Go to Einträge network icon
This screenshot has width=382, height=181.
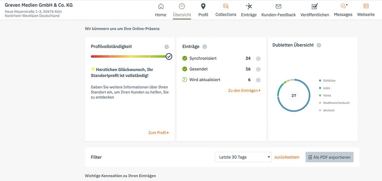[x=249, y=7]
